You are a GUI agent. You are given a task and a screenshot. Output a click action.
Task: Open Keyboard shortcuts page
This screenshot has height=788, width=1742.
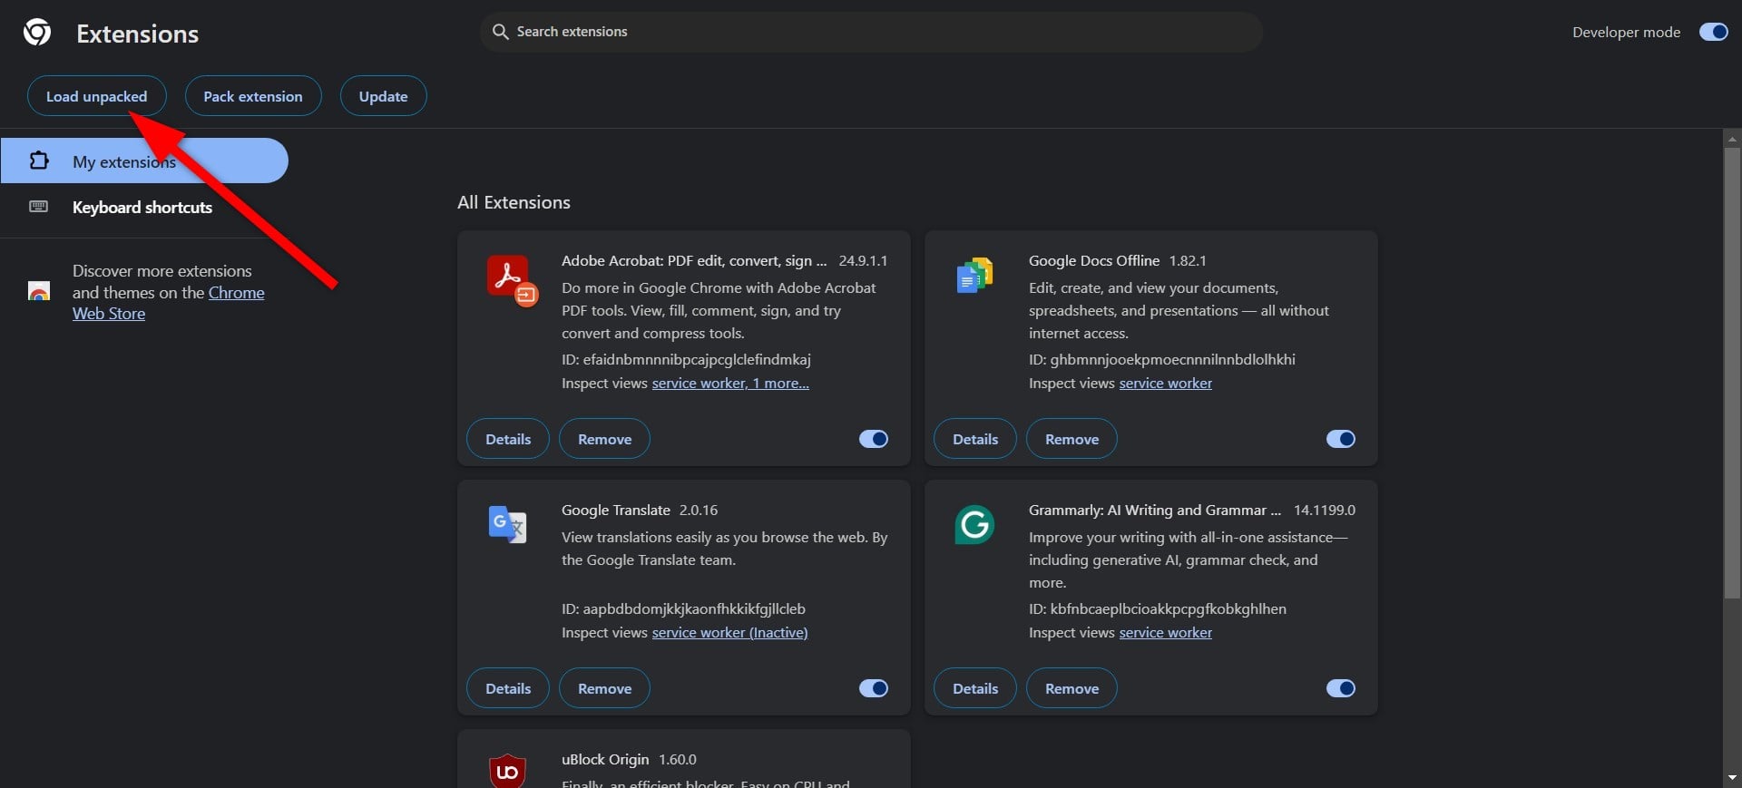pos(144,207)
